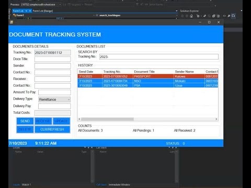Click the Total Costs field
This screenshot has height=188, width=251.
point(53,113)
